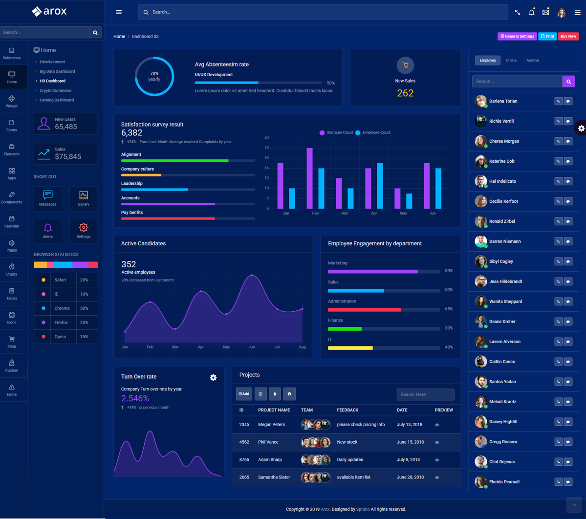The image size is (586, 519).
Task: Click the General Settings button
Action: [x=517, y=36]
